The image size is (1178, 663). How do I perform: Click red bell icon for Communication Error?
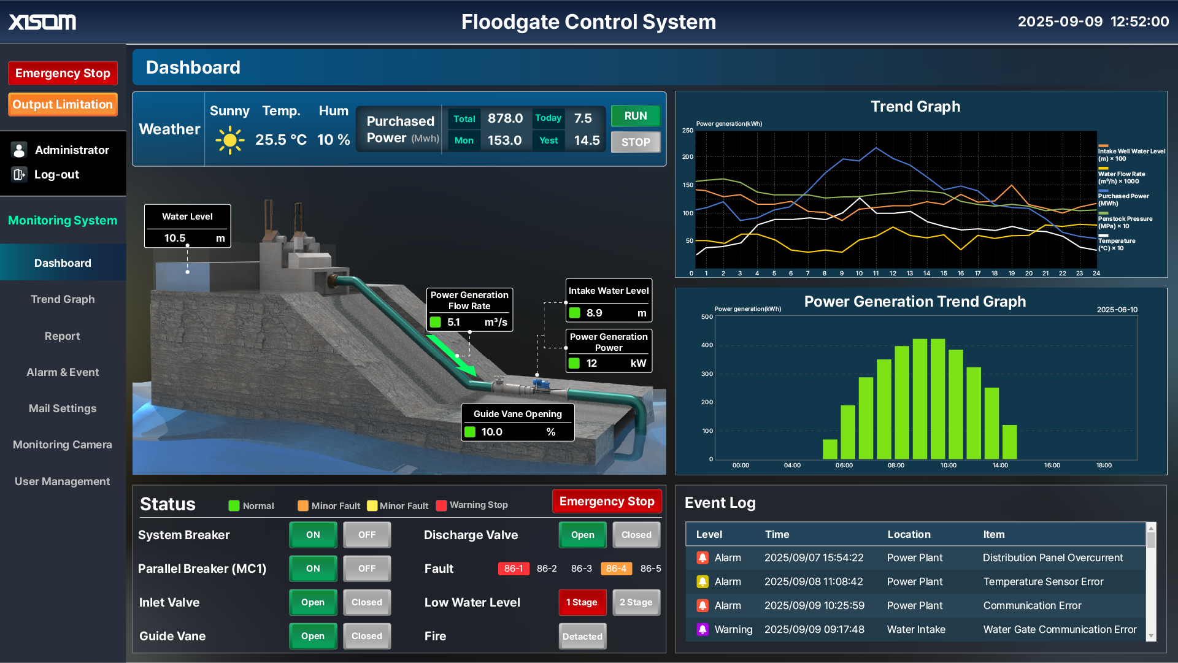[703, 606]
